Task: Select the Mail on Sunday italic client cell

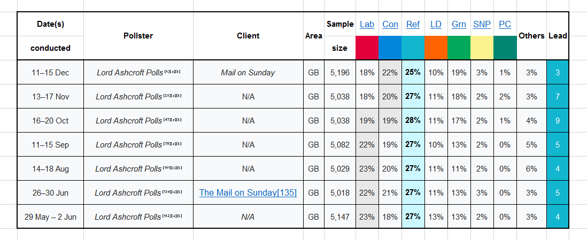Action: [248, 73]
